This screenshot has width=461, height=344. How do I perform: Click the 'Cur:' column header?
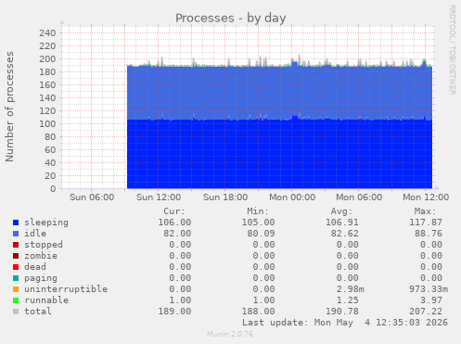coord(174,211)
